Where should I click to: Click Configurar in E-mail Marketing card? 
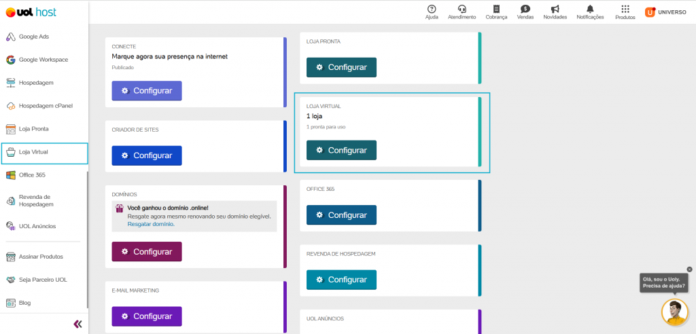[147, 316]
